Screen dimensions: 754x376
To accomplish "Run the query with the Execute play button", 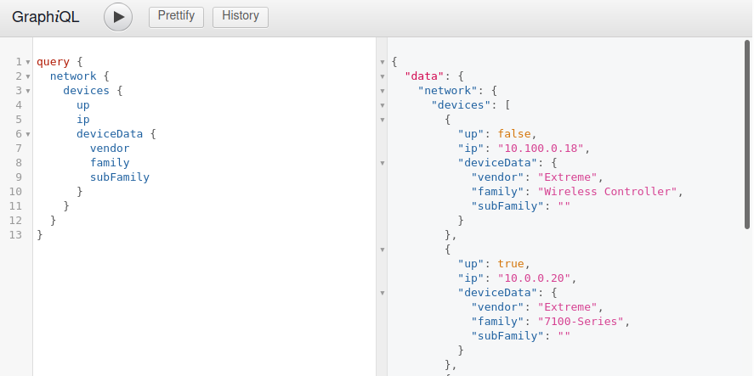I will point(118,17).
